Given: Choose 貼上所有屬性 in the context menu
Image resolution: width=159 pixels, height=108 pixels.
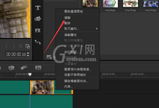Looking at the screenshot, I should 77,40.
